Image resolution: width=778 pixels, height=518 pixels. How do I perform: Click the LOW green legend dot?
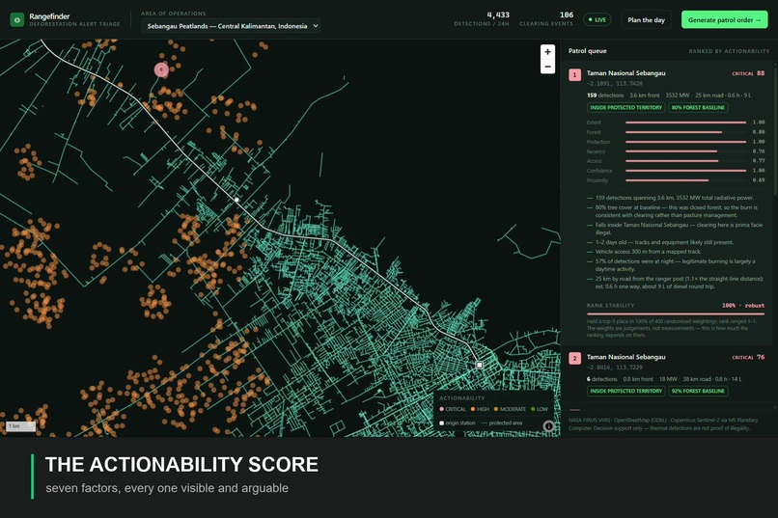click(533, 409)
